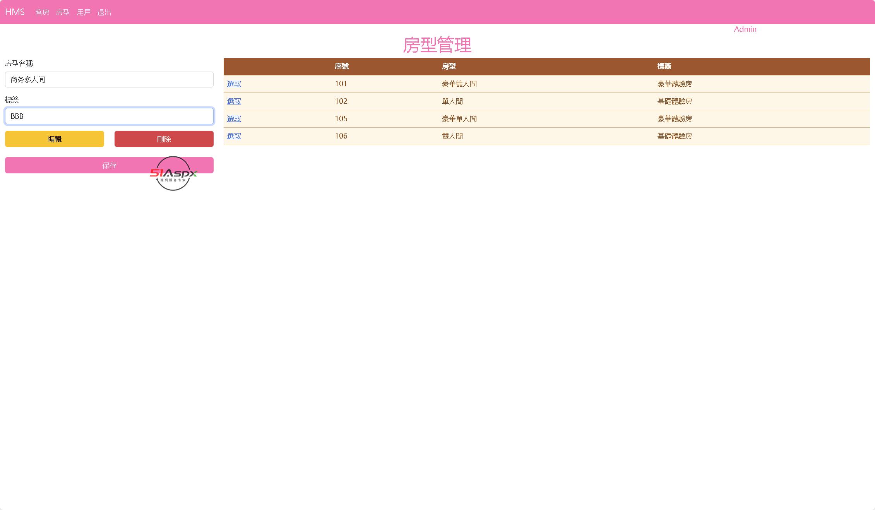
Task: Click the 標簽 input containing BBB
Action: [109, 116]
